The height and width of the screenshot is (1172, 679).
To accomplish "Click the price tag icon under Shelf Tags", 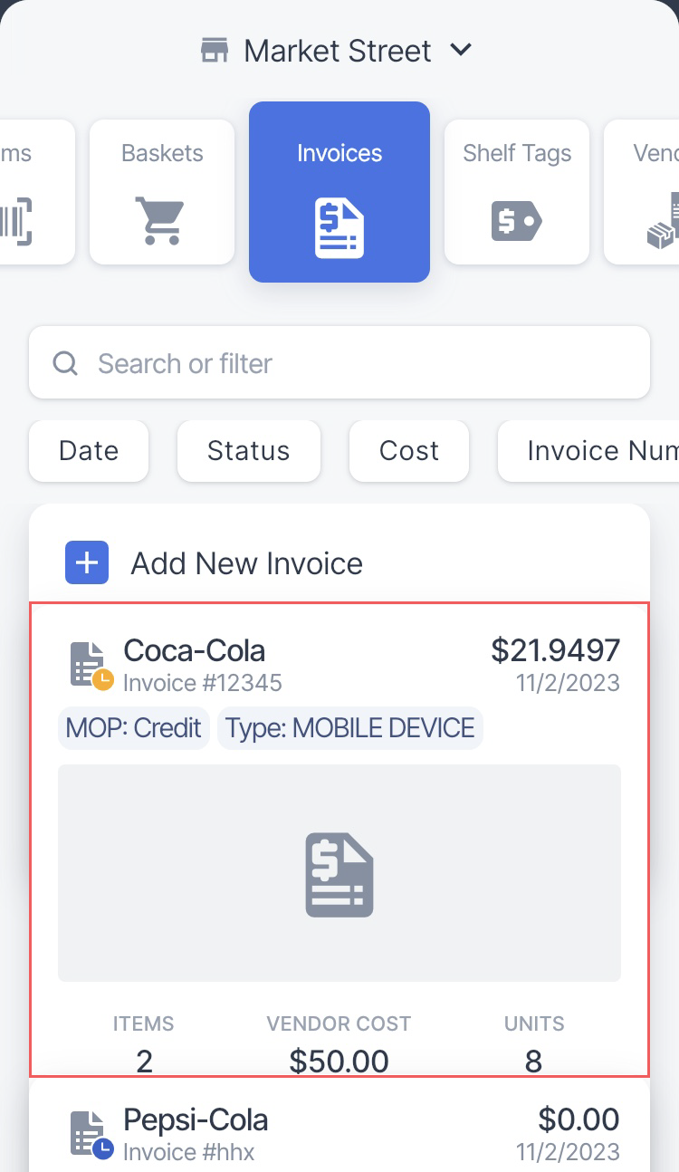I will 516,220.
